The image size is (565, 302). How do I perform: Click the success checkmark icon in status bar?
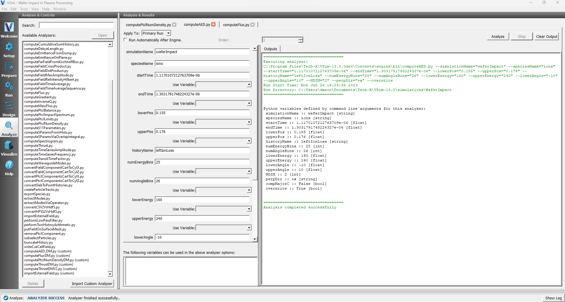point(6,298)
